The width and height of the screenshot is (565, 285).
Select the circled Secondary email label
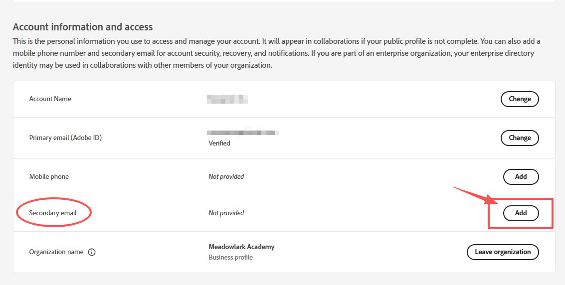[53, 213]
